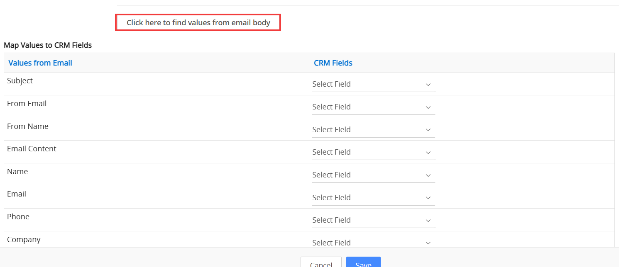Screen dimensions: 619x267
Task: Select the 'From Email' value label
Action: click(27, 104)
